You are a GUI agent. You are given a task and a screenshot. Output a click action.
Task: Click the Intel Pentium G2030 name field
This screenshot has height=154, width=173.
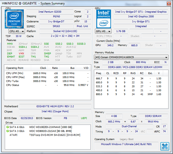click(49, 12)
